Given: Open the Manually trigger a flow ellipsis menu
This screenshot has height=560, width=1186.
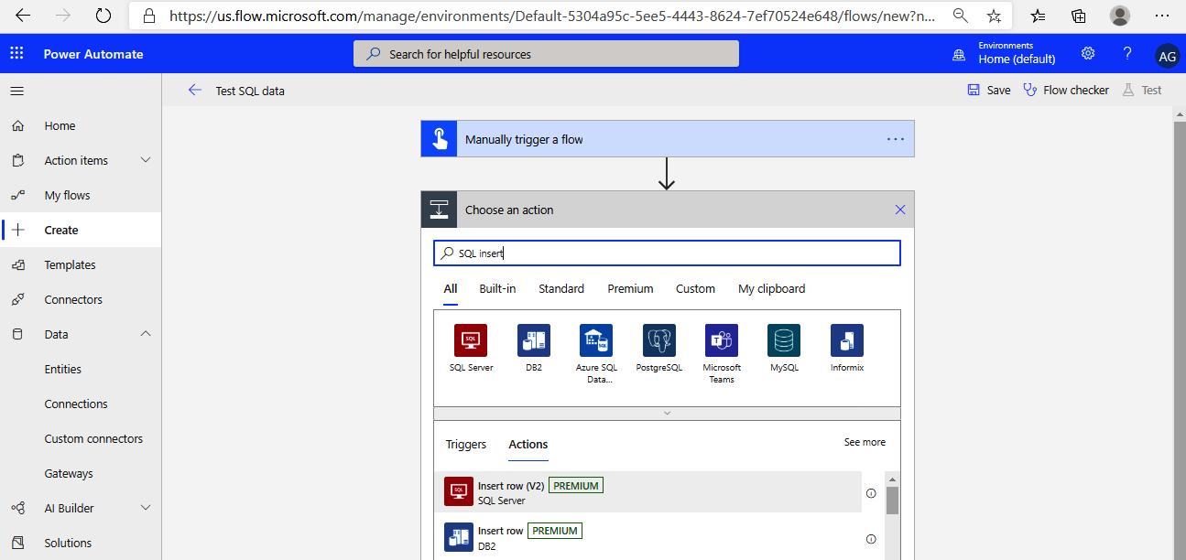Looking at the screenshot, I should coord(896,139).
